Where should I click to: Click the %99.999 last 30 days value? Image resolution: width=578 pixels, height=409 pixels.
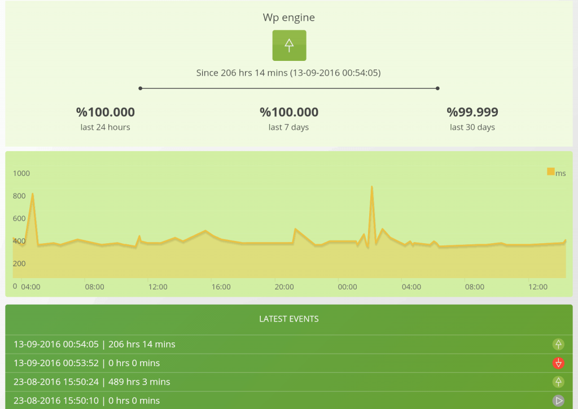tap(472, 112)
